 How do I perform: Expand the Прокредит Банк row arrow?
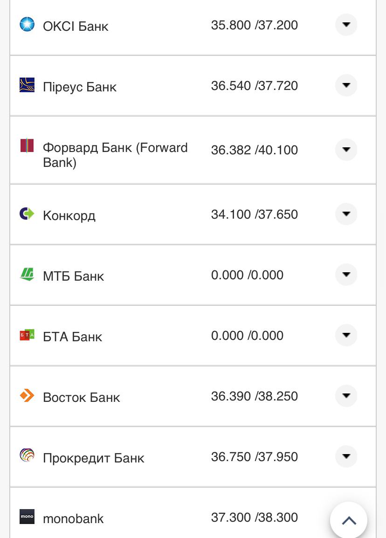[x=346, y=456]
